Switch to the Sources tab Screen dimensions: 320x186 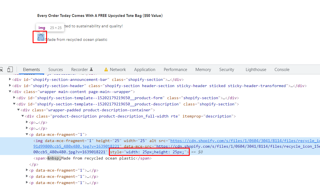tap(55, 70)
